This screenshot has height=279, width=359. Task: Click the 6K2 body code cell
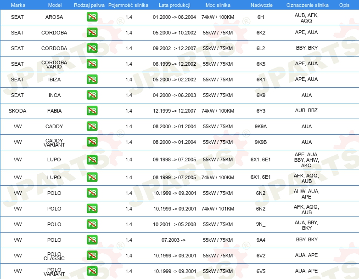(261, 33)
